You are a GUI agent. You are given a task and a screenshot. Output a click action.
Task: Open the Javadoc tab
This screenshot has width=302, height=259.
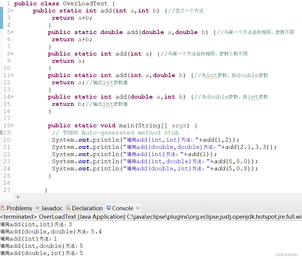click(x=49, y=208)
